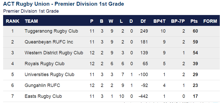Screen dimensions: 220x103
Task: Click the RANK column header
Action: [13, 21]
